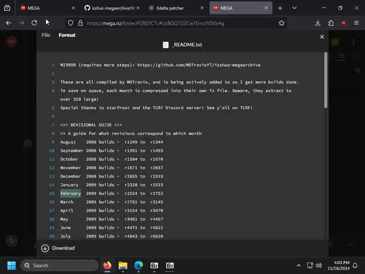The width and height of the screenshot is (365, 274).
Task: Click March 2009 builds row
Action: click(x=112, y=202)
